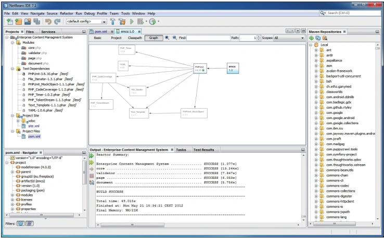The width and height of the screenshot is (384, 238).
Task: Minimize the Output panel
Action: click(303, 150)
